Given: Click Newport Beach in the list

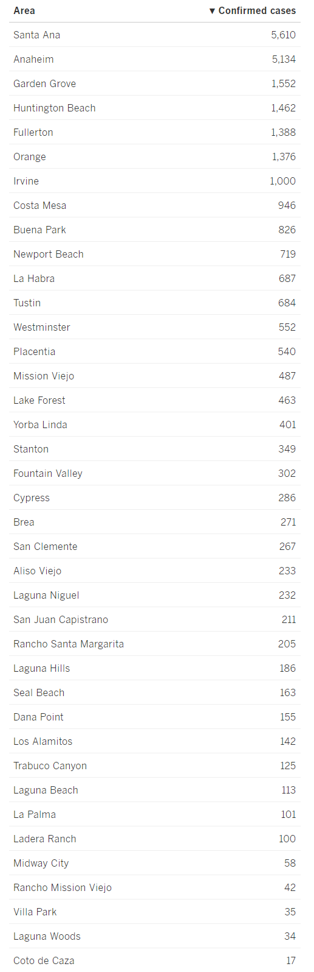Looking at the screenshot, I should pos(49,254).
